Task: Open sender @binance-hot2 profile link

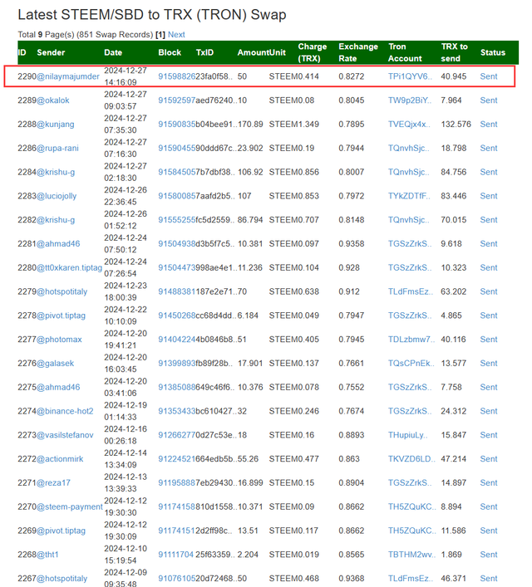Action: click(x=65, y=411)
